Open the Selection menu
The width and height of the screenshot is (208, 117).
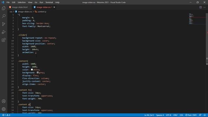click(22, 2)
